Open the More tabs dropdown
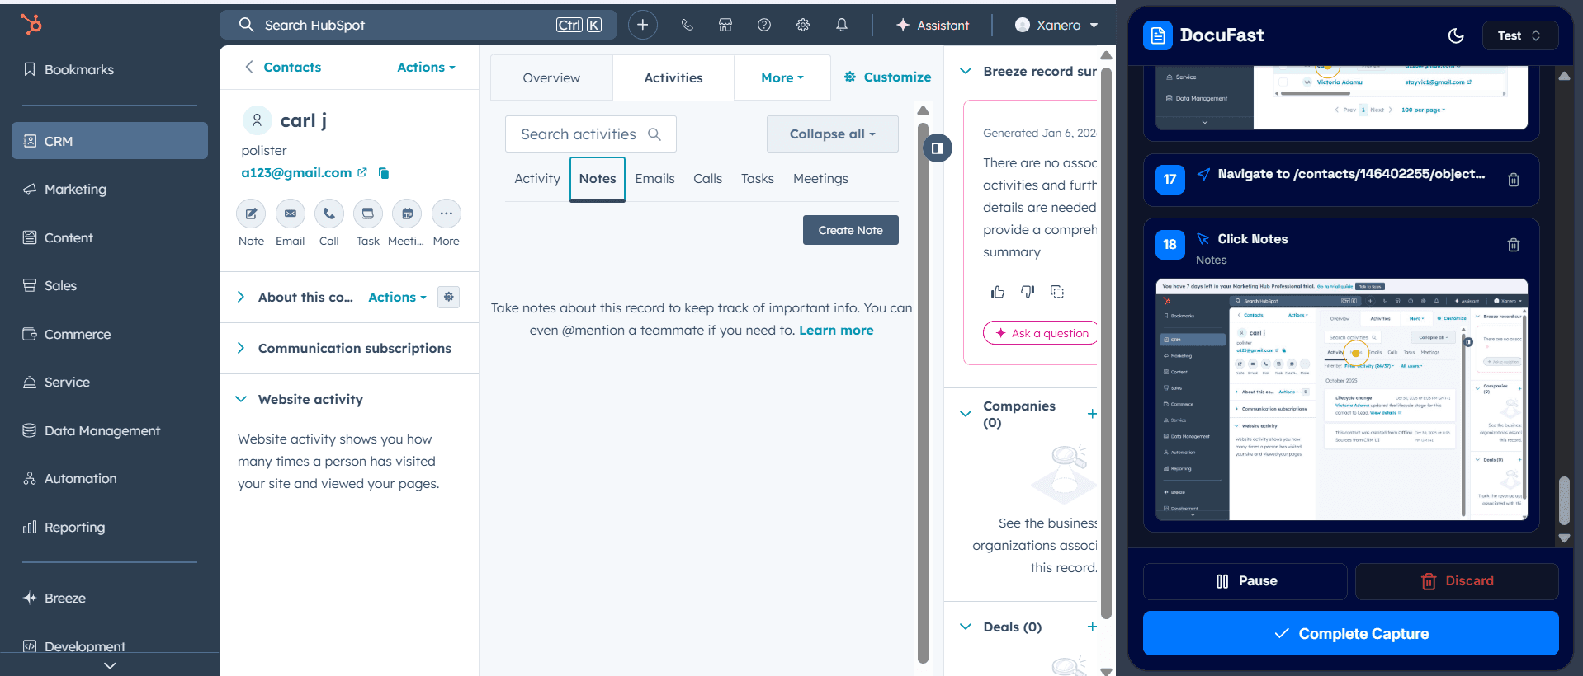 click(x=782, y=77)
